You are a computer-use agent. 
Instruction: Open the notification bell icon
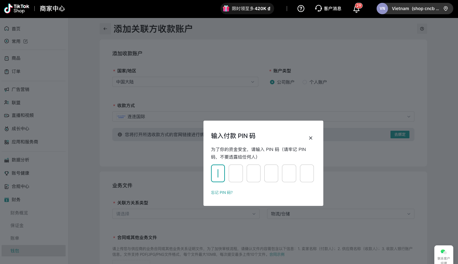(x=356, y=9)
